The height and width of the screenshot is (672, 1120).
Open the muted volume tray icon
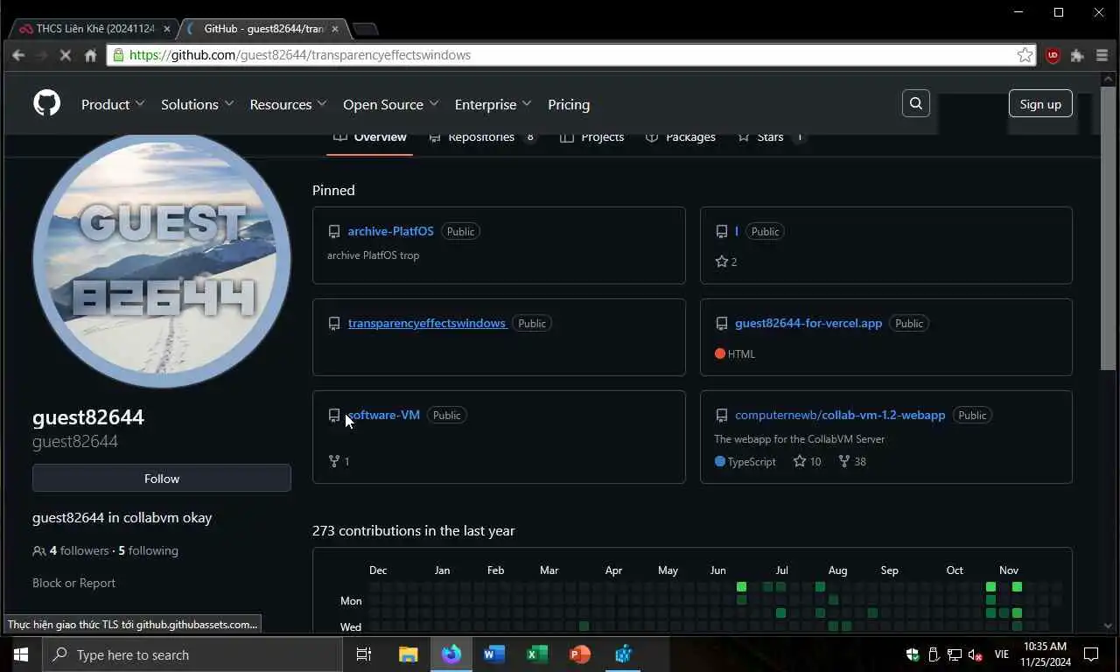(x=975, y=654)
